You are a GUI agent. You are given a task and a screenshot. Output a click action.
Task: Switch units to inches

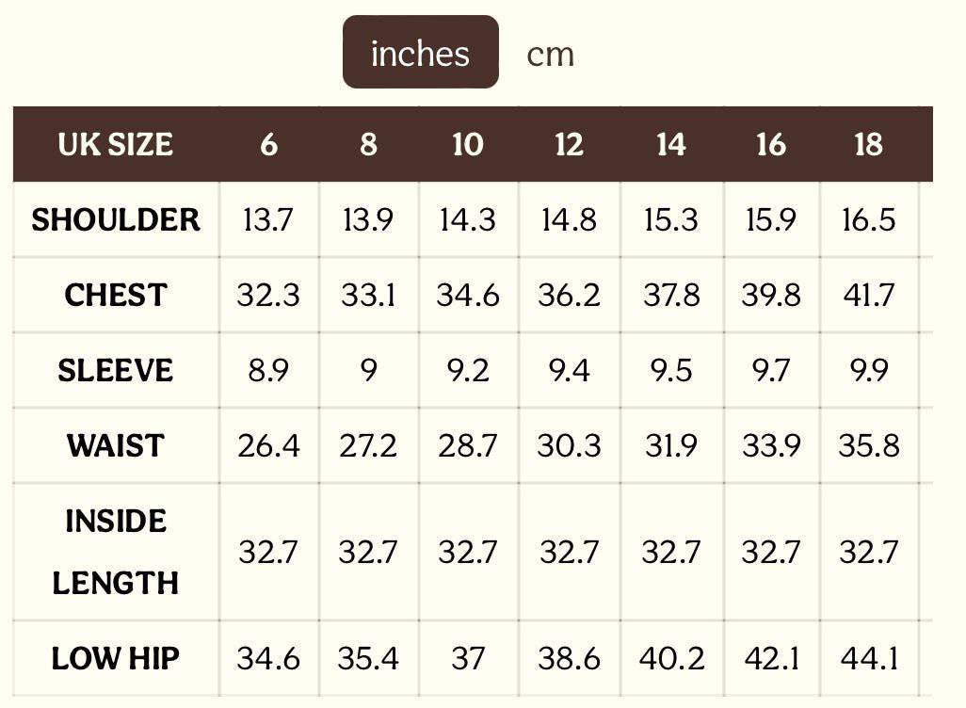(x=420, y=53)
